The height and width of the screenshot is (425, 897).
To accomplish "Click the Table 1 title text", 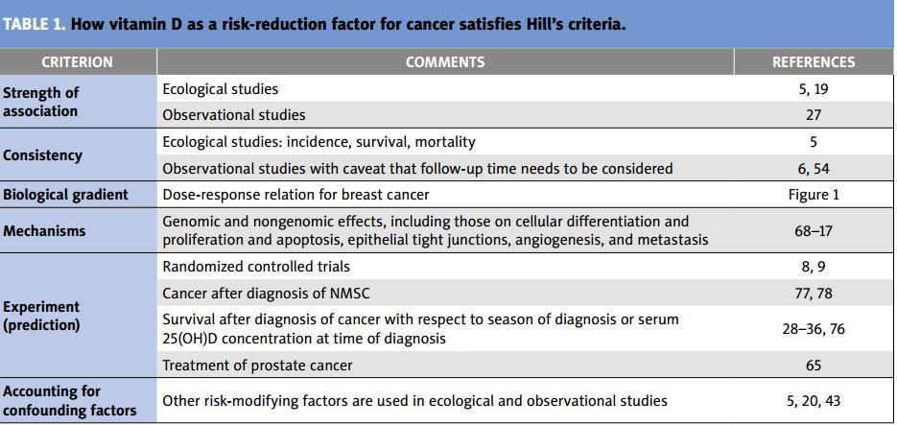I will 314,24.
